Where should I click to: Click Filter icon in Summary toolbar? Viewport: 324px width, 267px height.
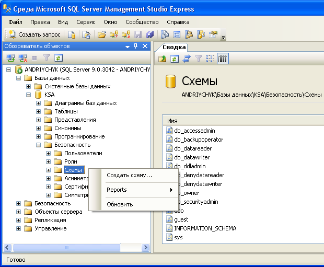[199, 59]
